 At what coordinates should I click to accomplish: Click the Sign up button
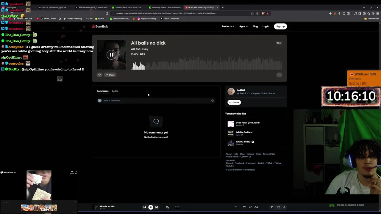(x=280, y=26)
